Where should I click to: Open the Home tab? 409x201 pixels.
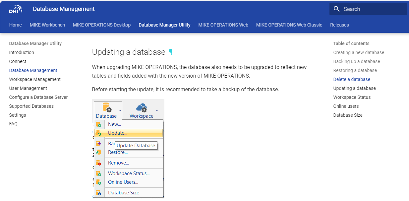16,25
